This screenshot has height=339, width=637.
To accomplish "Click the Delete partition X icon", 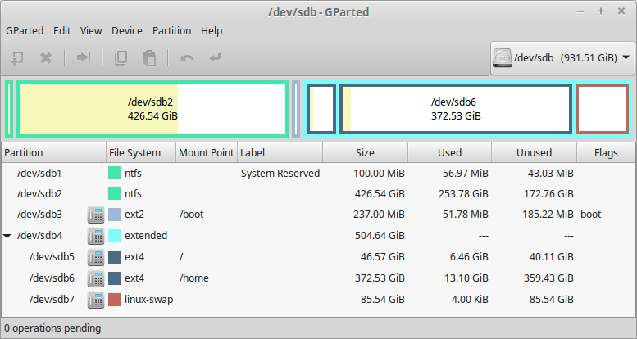I will pos(46,57).
